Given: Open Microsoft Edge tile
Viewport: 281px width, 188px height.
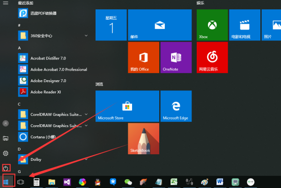Looking at the screenshot, I should (176, 106).
